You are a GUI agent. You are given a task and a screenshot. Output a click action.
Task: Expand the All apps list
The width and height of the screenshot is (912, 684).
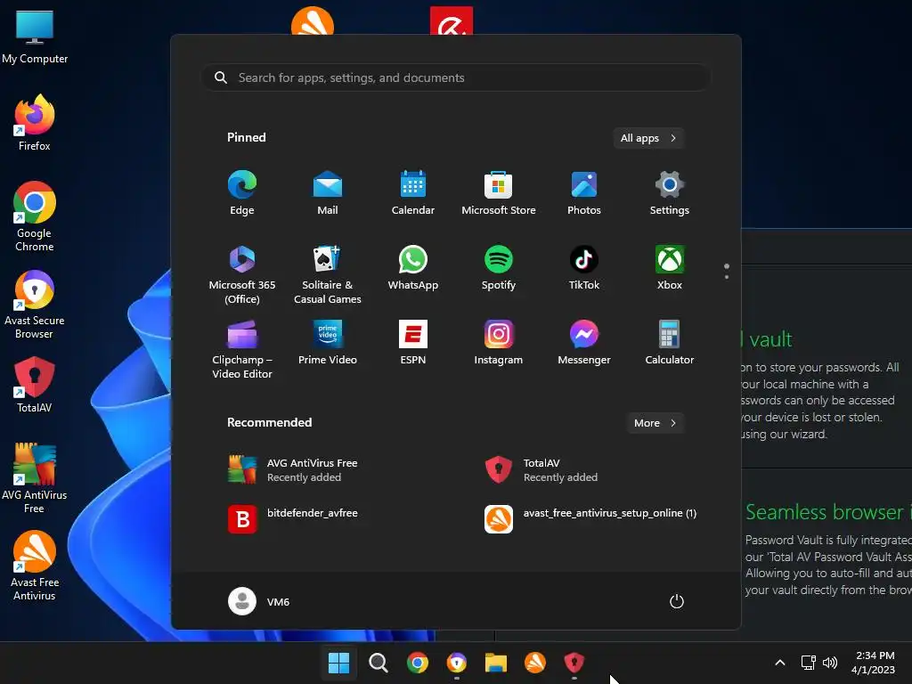[648, 138]
